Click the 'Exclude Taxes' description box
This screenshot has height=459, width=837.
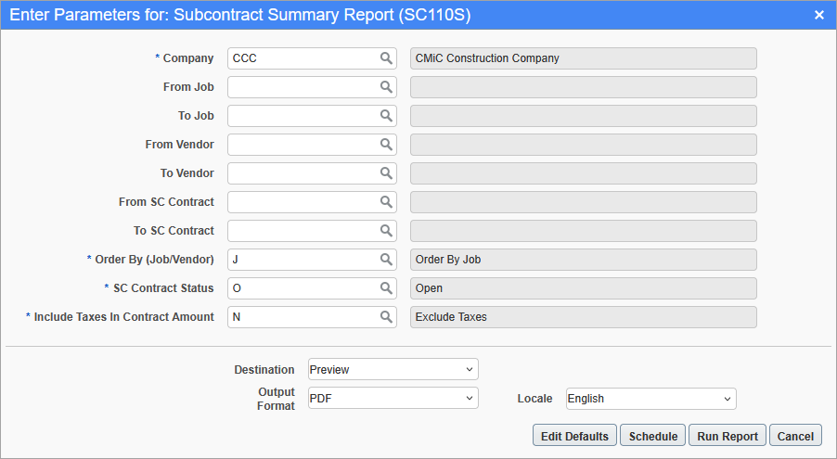pos(584,317)
